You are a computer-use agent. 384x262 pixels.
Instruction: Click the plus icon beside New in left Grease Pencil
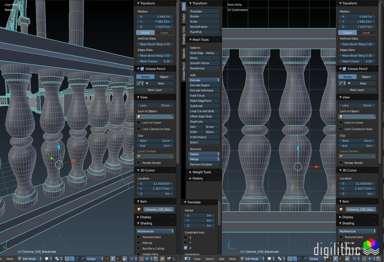pos(147,83)
